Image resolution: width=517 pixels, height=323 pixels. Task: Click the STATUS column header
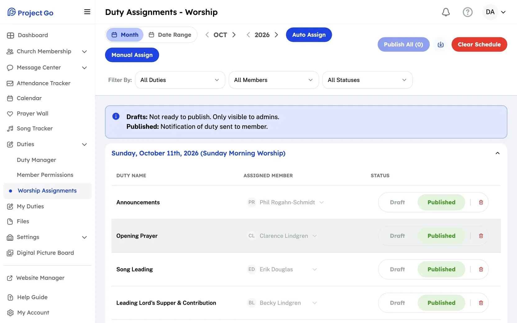tap(380, 175)
